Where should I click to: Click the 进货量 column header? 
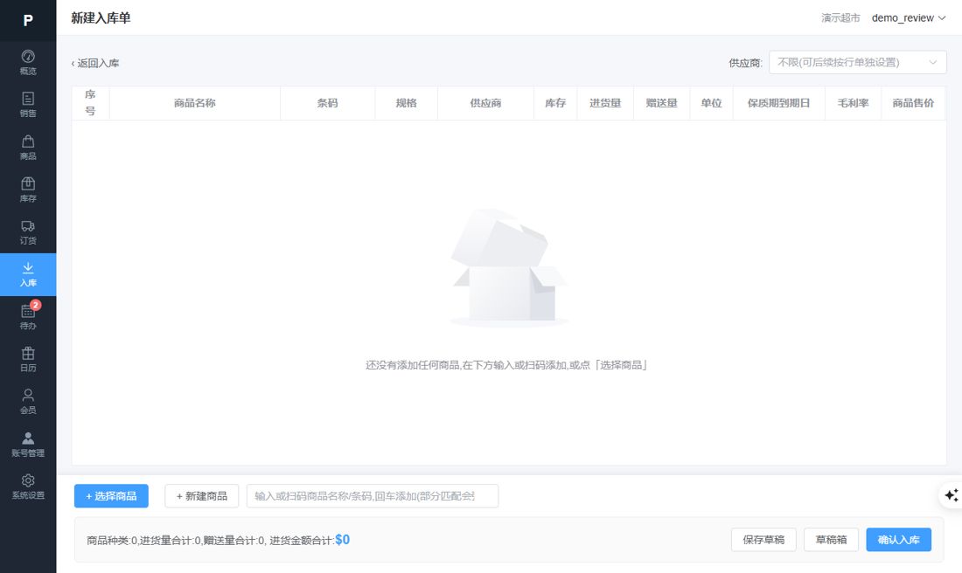[605, 103]
